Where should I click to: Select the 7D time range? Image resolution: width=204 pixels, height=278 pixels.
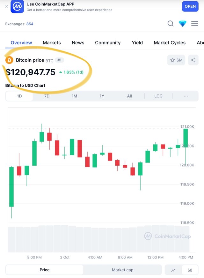[47, 96]
